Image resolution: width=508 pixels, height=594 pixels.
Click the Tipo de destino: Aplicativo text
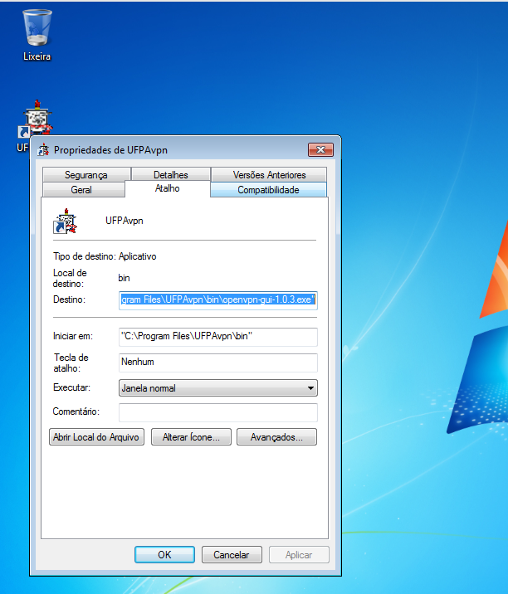point(105,256)
